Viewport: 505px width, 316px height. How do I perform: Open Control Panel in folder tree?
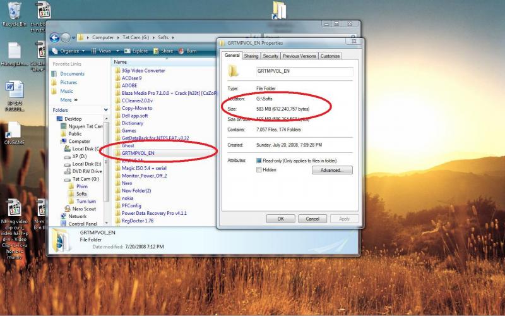pyautogui.click(x=82, y=224)
